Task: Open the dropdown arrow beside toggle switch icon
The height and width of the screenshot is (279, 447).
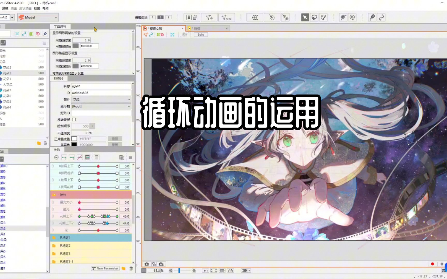Action: pyautogui.click(x=249, y=270)
